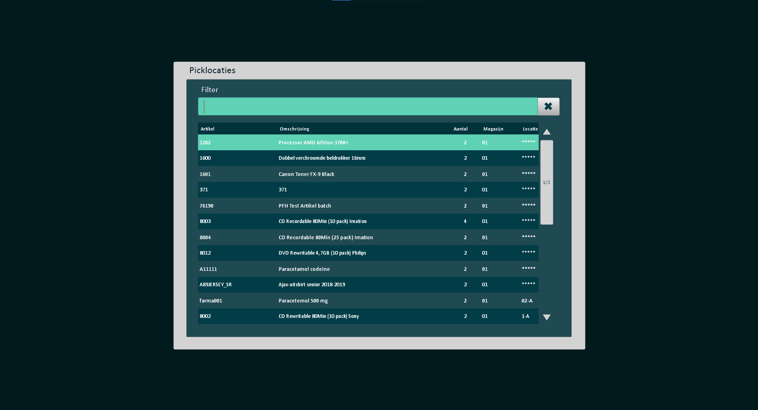Choose the Paracetemol 500 mg row
The height and width of the screenshot is (410, 758).
click(x=368, y=300)
